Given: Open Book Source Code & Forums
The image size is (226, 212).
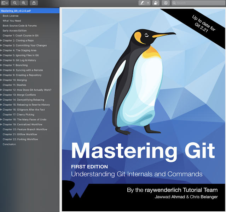Looking at the screenshot, I should (x=19, y=26).
